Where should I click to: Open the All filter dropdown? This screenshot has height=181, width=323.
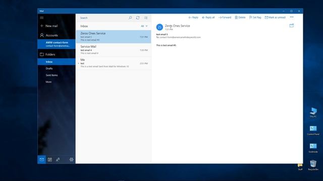point(144,26)
